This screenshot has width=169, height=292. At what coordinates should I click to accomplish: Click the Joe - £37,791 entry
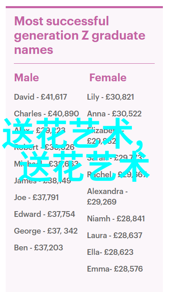coord(36,197)
